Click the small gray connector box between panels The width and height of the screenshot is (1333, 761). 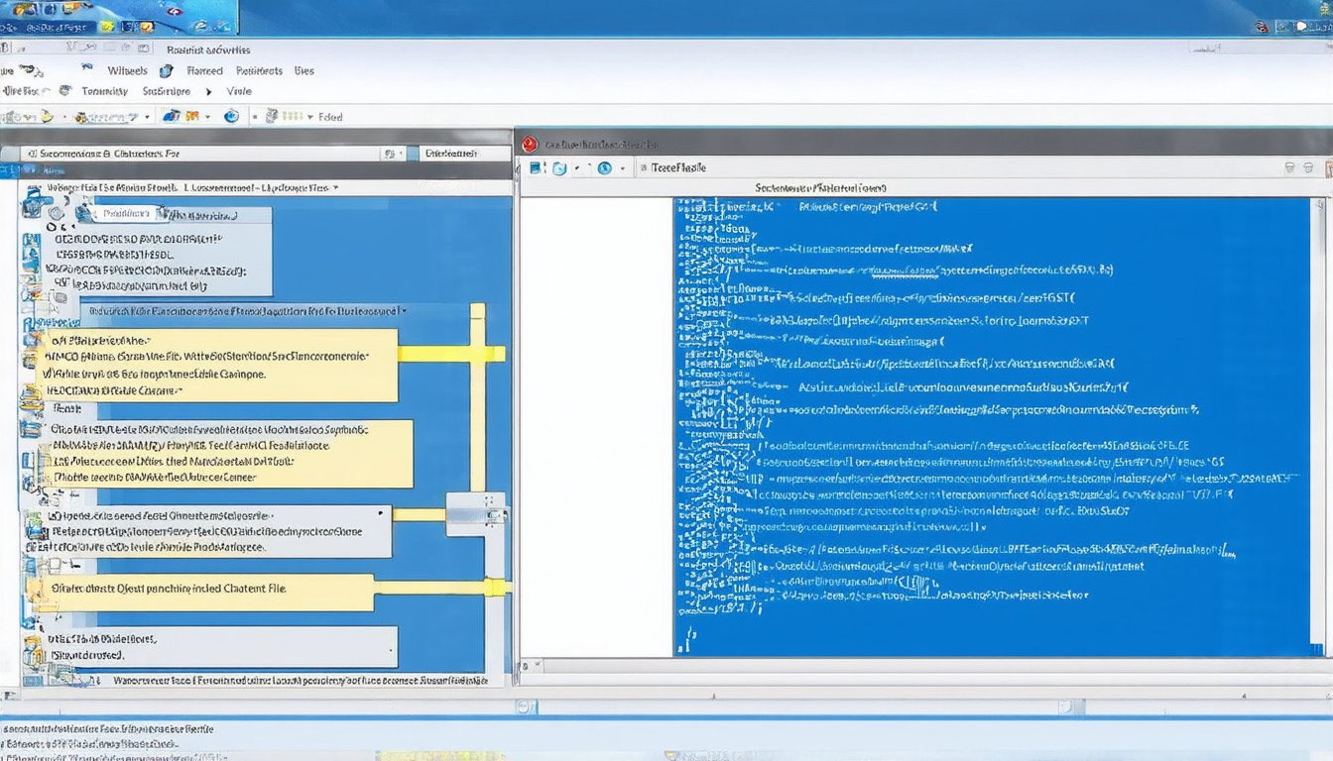click(476, 514)
